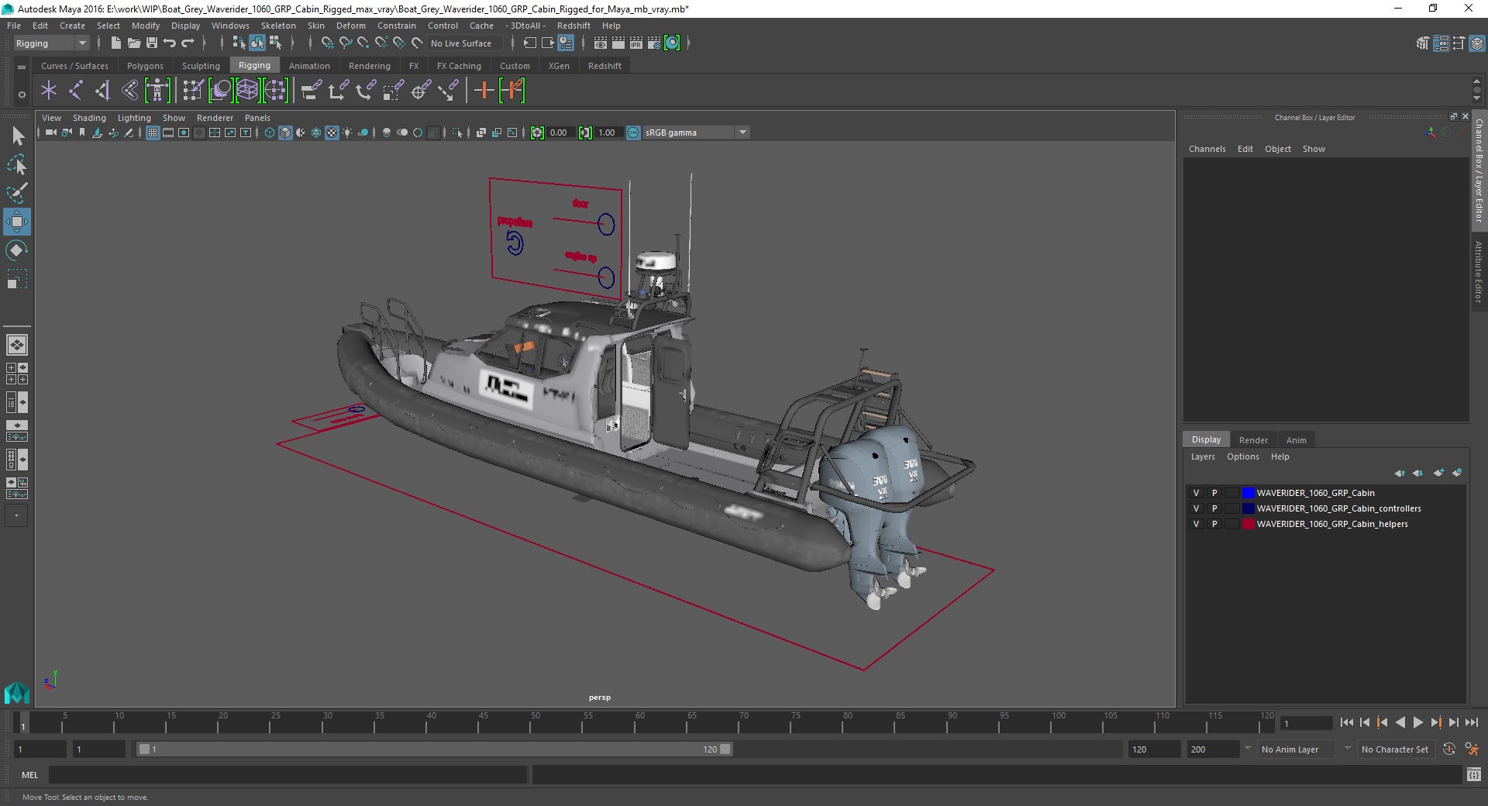Image resolution: width=1488 pixels, height=806 pixels.
Task: Click the blue color swatch of Cabin layer
Action: pos(1248,493)
